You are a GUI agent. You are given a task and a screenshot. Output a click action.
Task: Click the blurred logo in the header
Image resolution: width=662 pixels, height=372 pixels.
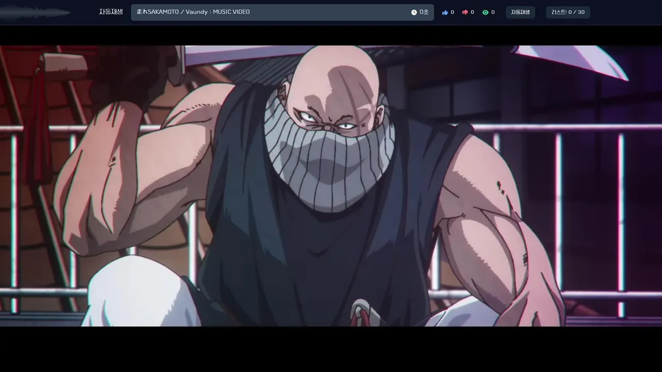(35, 13)
